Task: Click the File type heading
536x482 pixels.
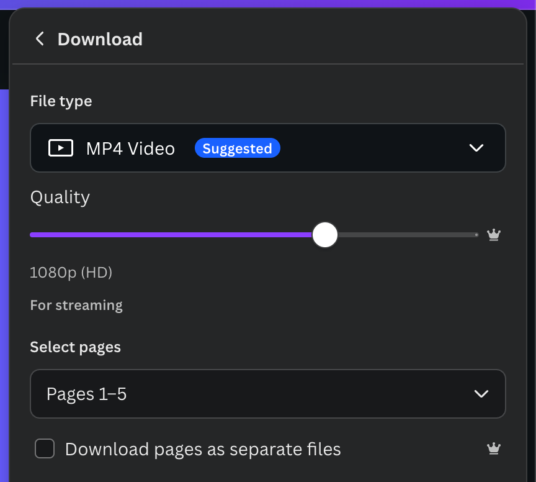Action: (x=61, y=101)
